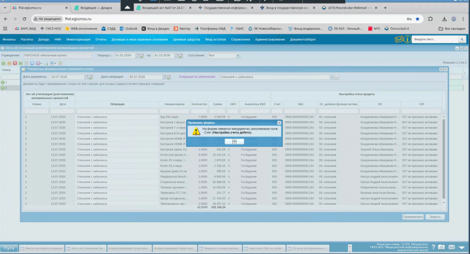Open the Инвентаризация menu

point(78,39)
